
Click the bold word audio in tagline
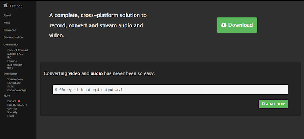(x=97, y=73)
